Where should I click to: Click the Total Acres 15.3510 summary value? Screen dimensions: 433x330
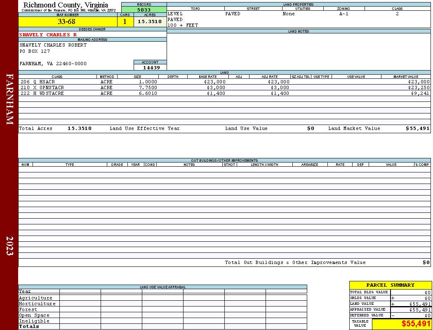(x=80, y=128)
